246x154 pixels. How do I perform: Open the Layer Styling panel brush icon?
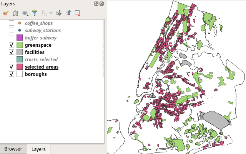[6, 13]
